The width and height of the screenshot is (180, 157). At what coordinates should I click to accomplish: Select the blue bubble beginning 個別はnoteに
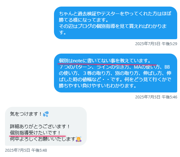pos(116,73)
